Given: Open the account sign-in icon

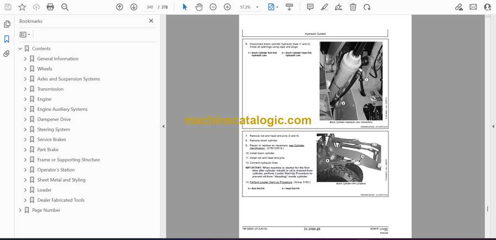Looking at the screenshot, I should pos(488,7).
